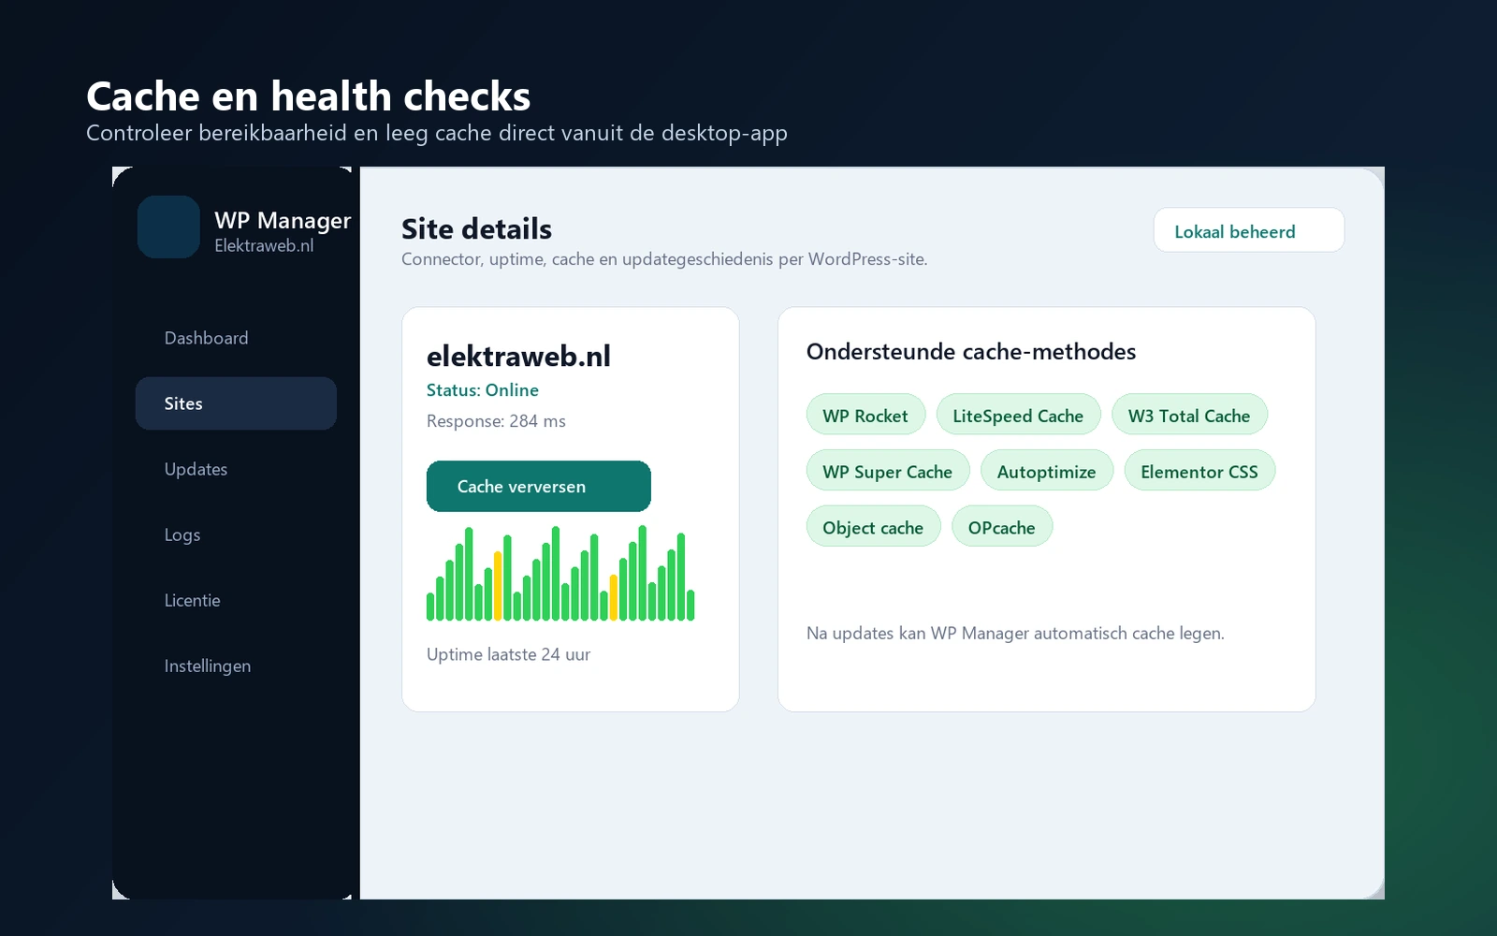Viewport: 1497px width, 936px height.
Task: Click the Response: 284 ms value
Action: coord(496,421)
